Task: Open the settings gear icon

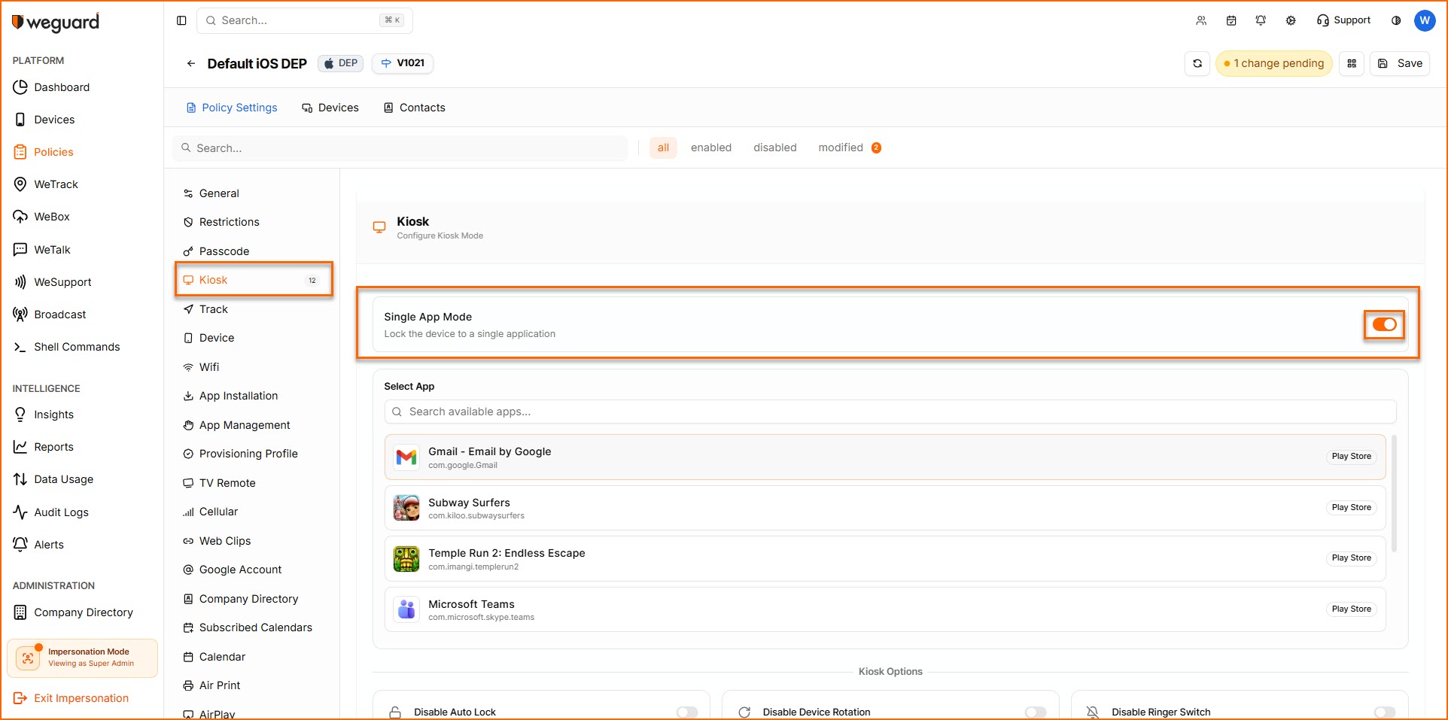Action: 1291,20
